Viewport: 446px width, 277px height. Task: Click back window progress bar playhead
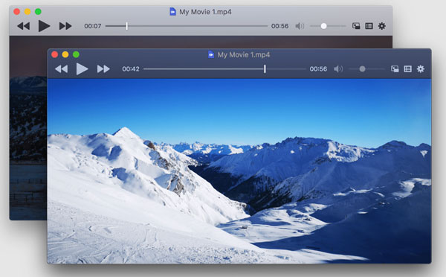(127, 26)
